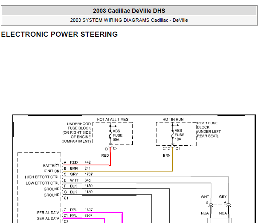Screen dimensions: 258x223
Task: Click the ELECTRONIC POWER STEERING heading
Action: point(59,34)
